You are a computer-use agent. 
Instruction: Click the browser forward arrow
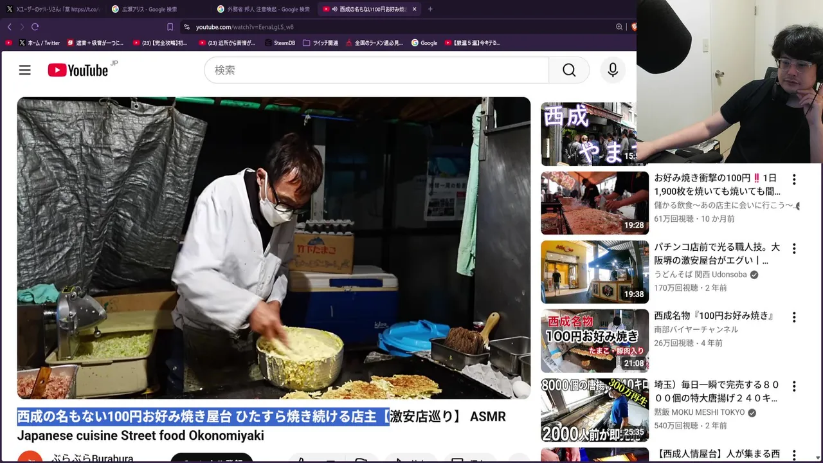22,26
